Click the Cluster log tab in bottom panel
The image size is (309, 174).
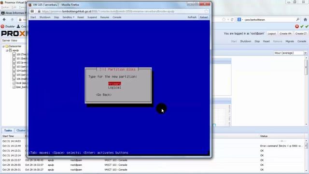coord(21,130)
